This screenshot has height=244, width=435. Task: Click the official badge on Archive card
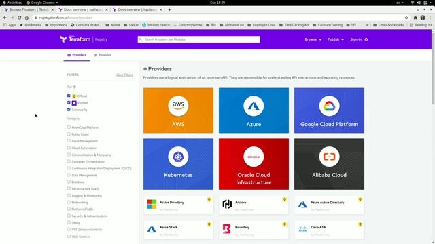click(285, 199)
